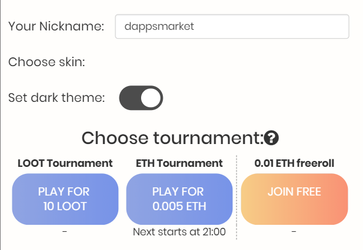Click the Choose skin label
Screen dimensions: 363x250
coord(47,62)
